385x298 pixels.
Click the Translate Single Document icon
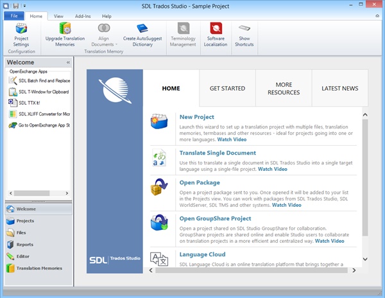[159, 157]
